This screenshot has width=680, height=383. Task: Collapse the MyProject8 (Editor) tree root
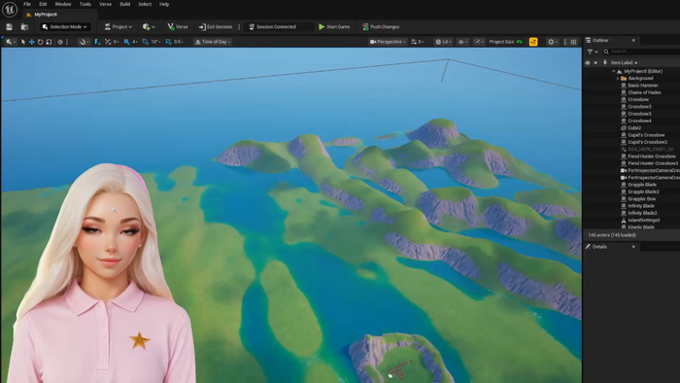pos(614,71)
